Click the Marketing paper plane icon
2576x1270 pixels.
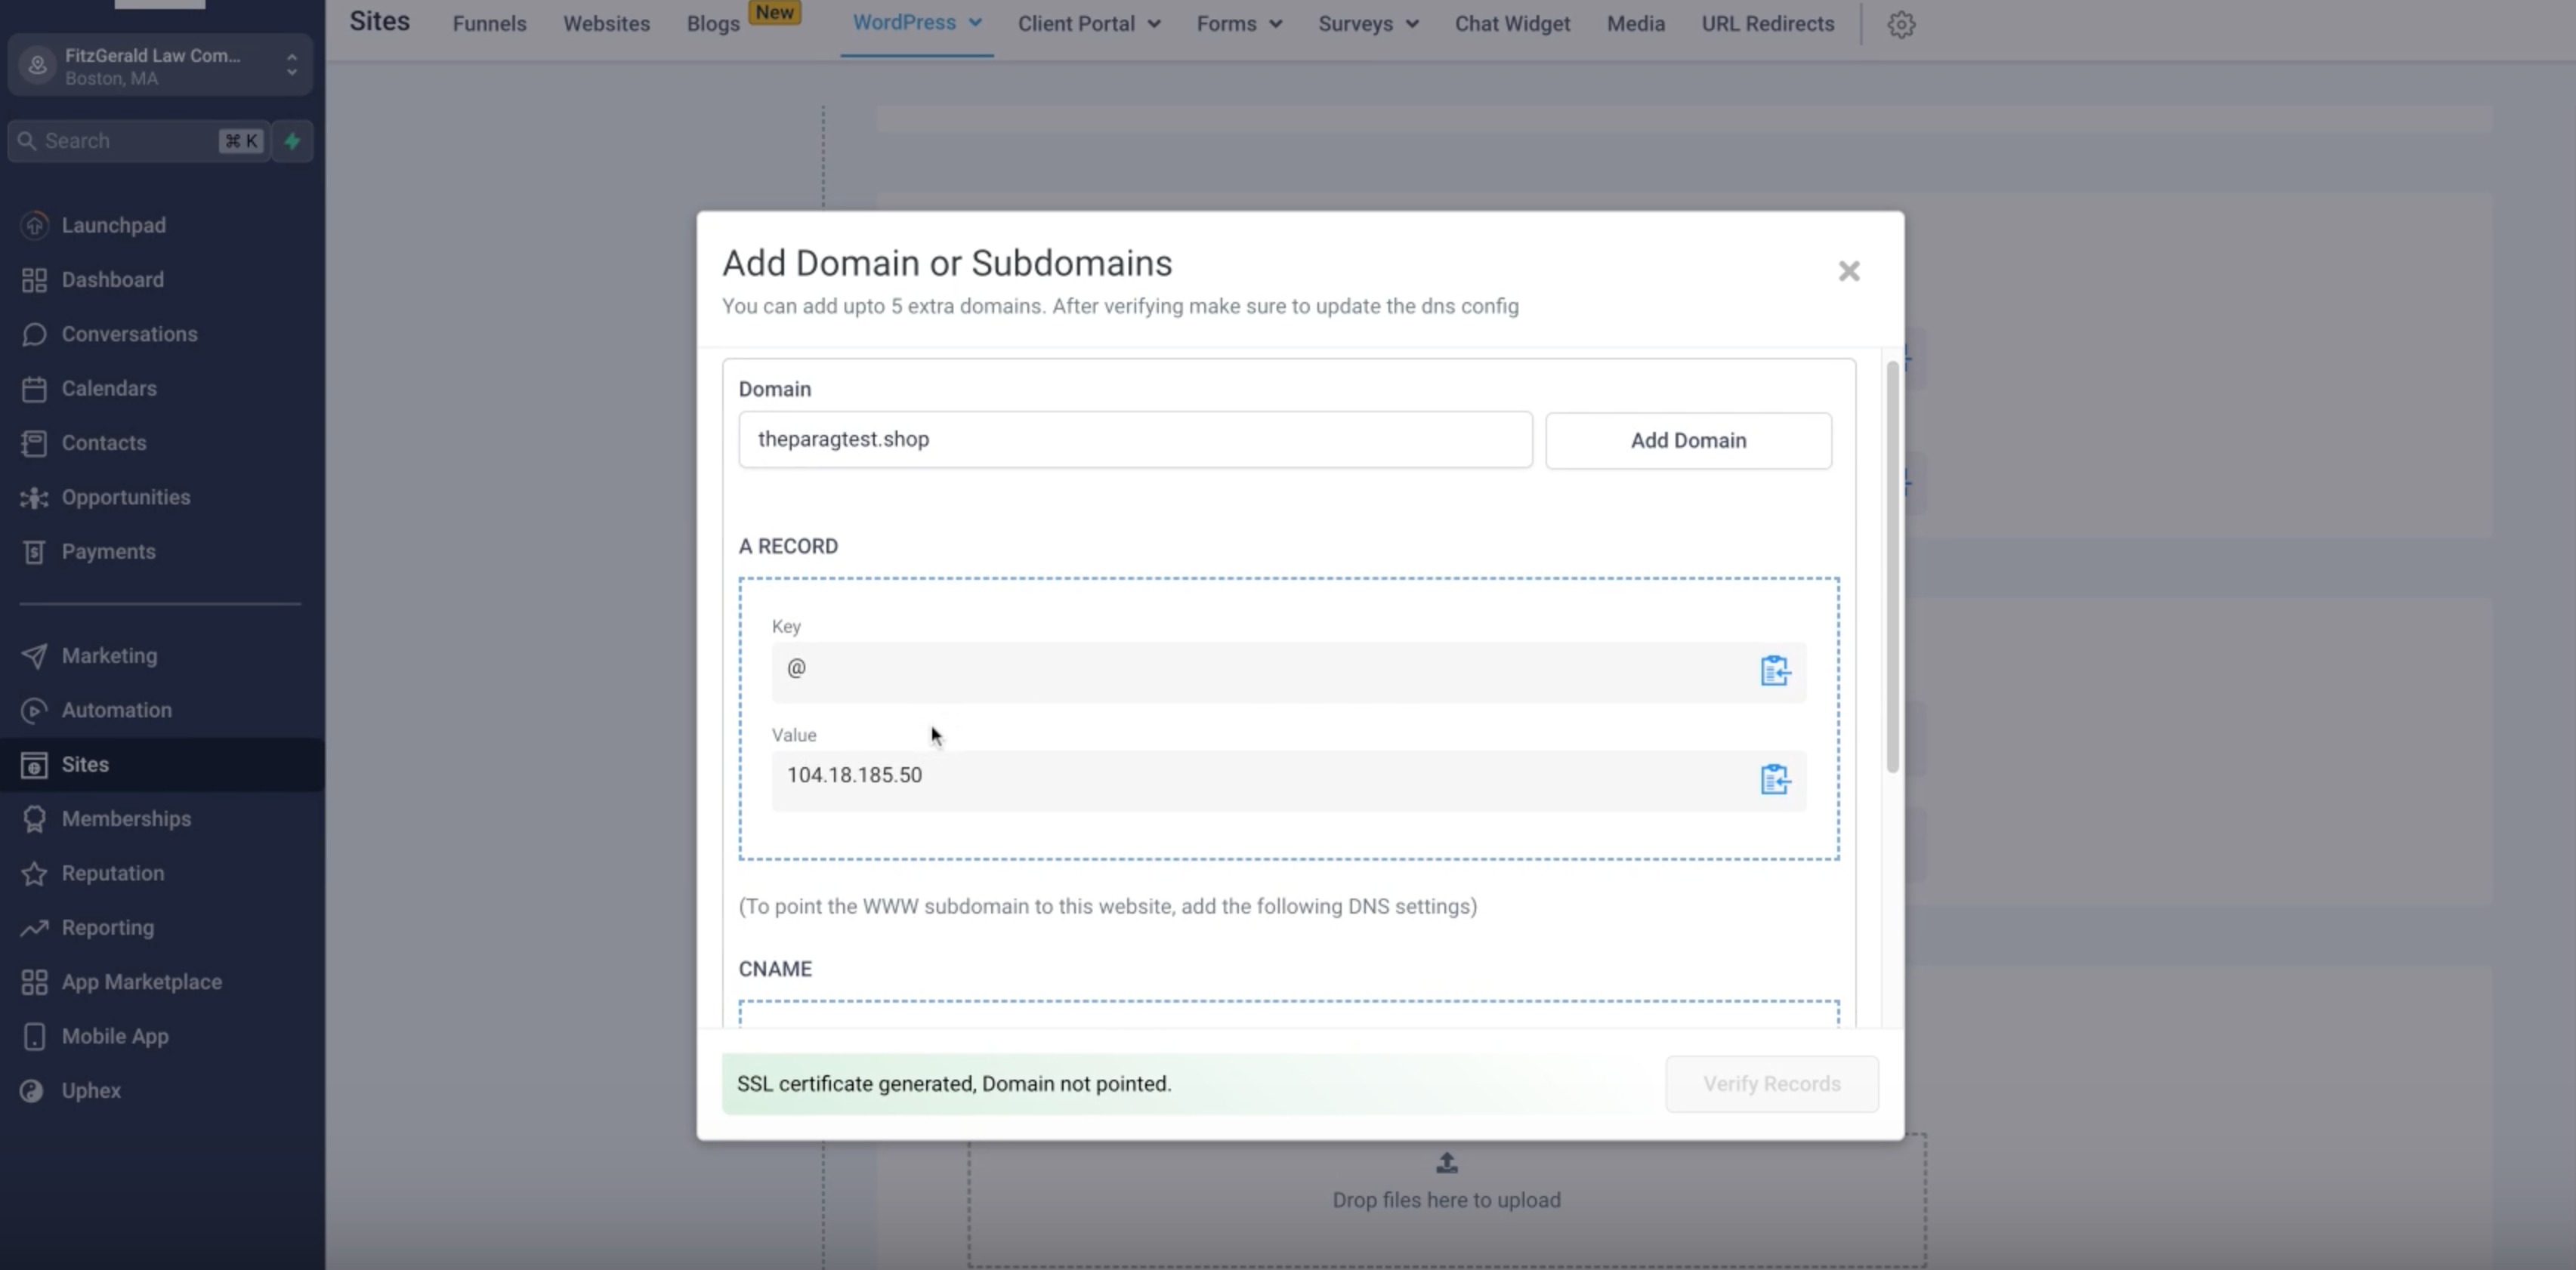(x=34, y=655)
